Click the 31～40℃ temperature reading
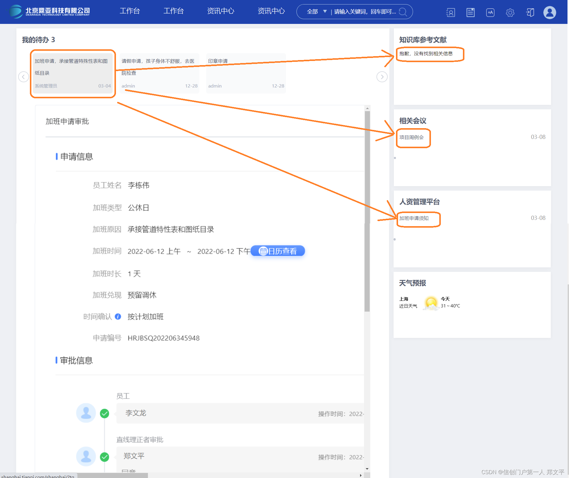The width and height of the screenshot is (569, 478). pyautogui.click(x=450, y=306)
